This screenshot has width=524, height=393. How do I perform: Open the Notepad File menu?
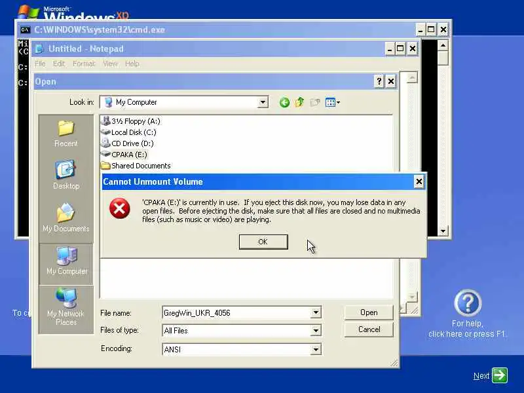click(40, 64)
